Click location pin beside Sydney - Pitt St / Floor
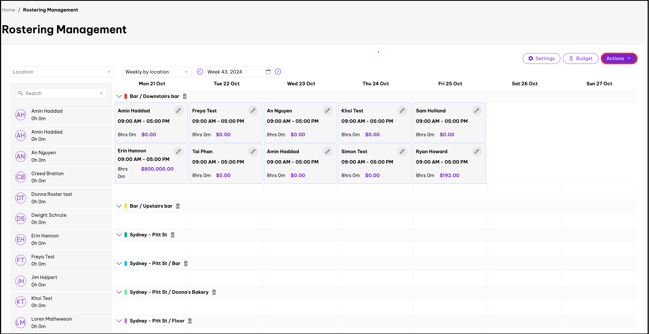This screenshot has height=334, width=649. [190, 321]
